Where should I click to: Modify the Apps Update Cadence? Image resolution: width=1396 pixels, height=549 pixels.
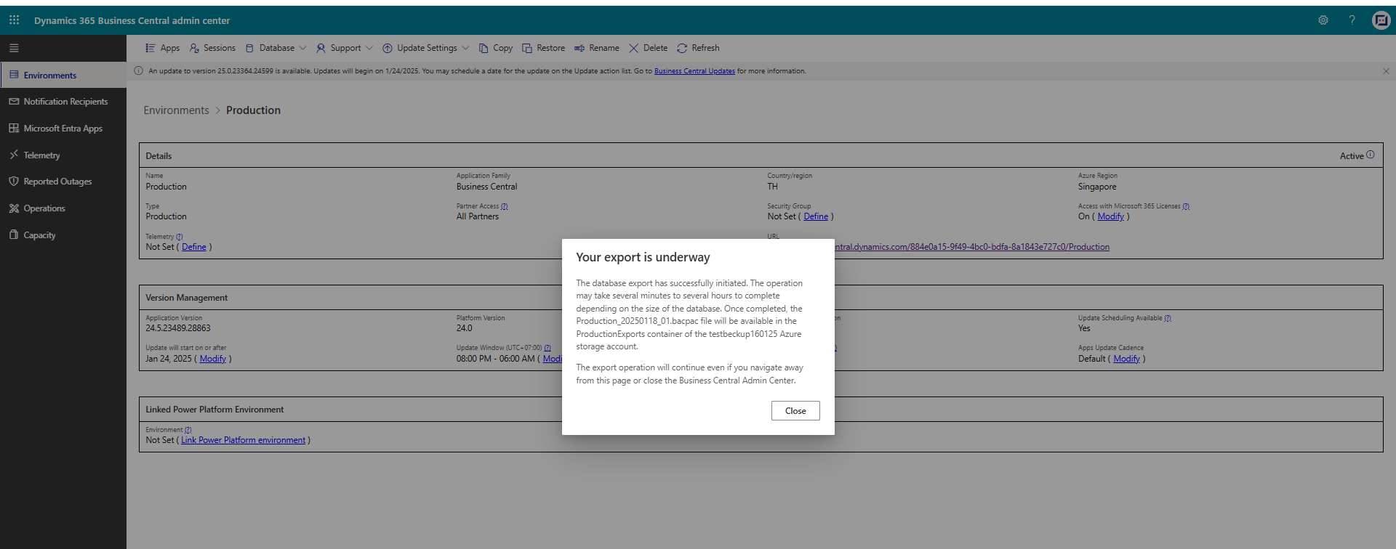[x=1126, y=359]
